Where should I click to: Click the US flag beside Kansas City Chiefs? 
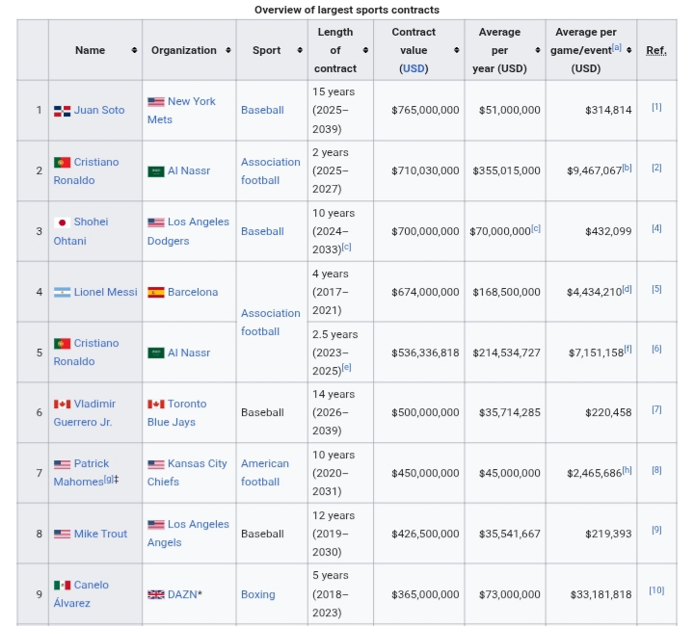click(x=156, y=464)
